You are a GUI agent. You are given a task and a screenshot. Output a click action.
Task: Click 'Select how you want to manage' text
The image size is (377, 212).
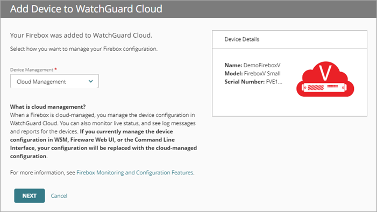click(84, 49)
